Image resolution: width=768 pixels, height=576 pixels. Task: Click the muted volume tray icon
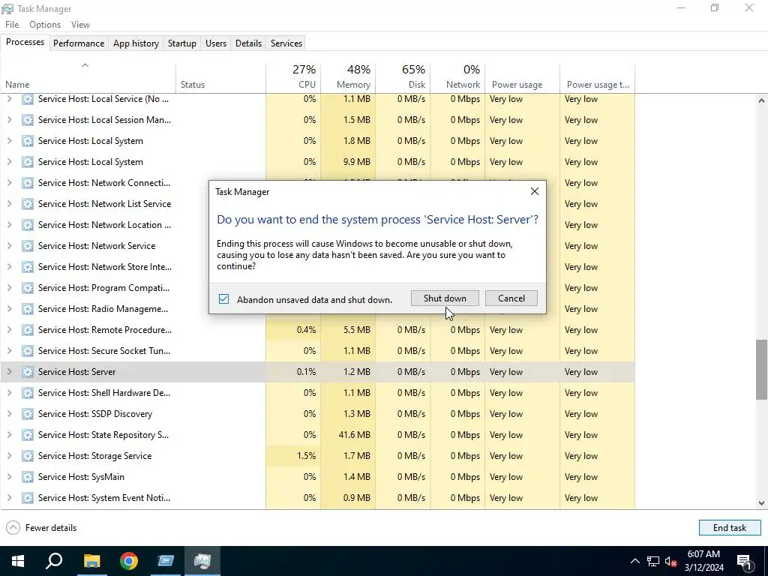pos(671,561)
